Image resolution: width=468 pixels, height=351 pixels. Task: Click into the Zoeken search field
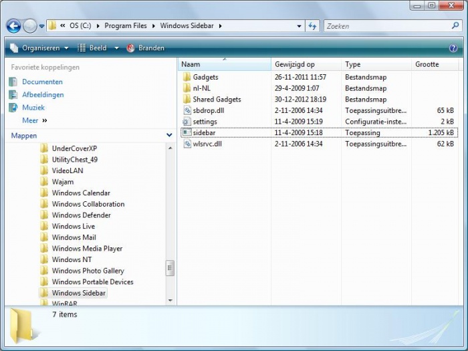click(386, 26)
